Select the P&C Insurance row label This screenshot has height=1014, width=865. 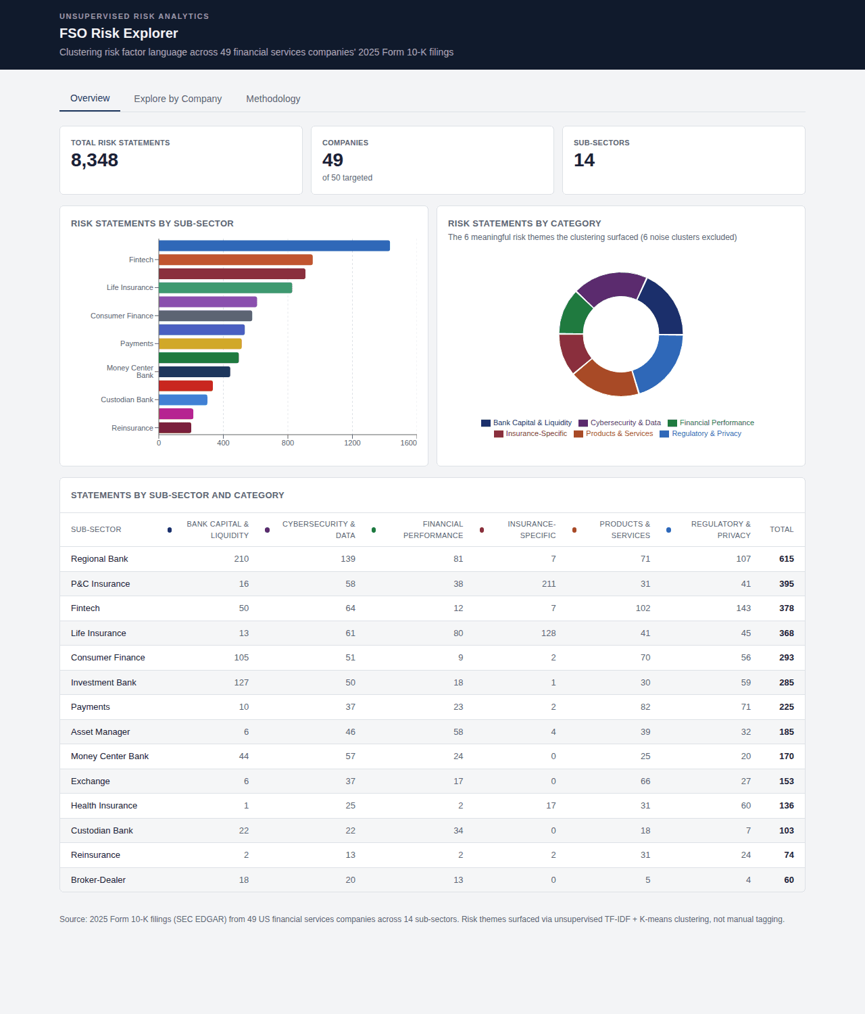tap(101, 584)
